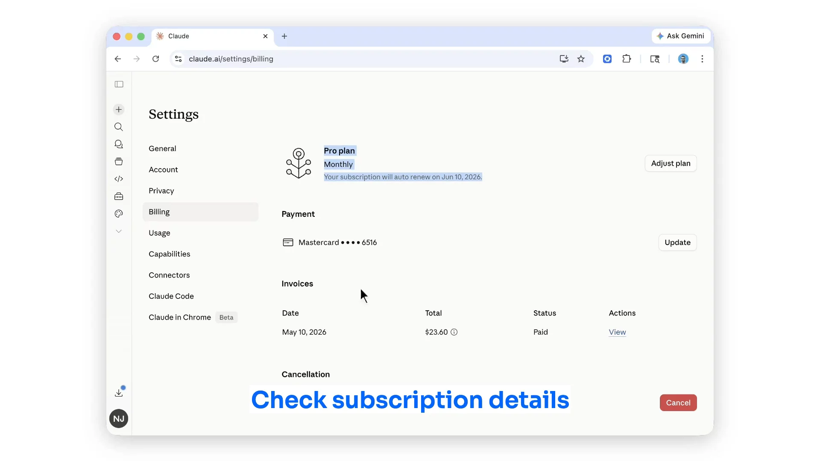Open Chrome three-dot menu
The height and width of the screenshot is (461, 820).
(702, 59)
